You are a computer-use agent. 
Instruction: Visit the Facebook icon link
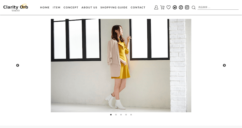pyautogui.click(x=181, y=7)
